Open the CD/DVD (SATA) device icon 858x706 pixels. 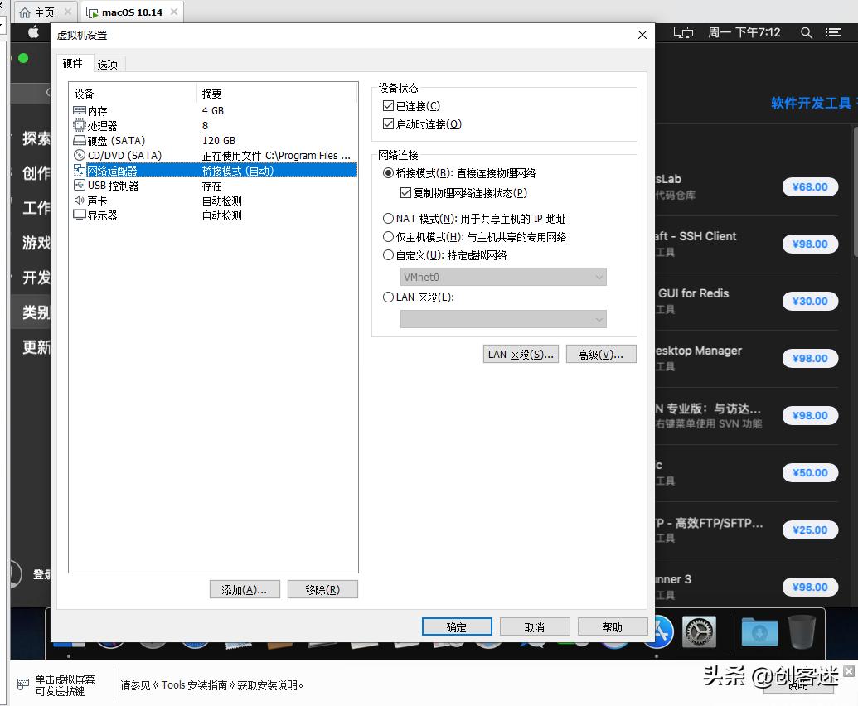pos(80,155)
